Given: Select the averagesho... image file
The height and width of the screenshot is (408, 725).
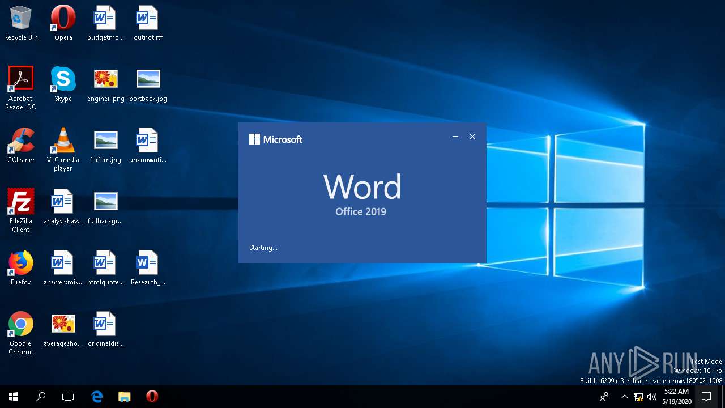Looking at the screenshot, I should tap(63, 329).
